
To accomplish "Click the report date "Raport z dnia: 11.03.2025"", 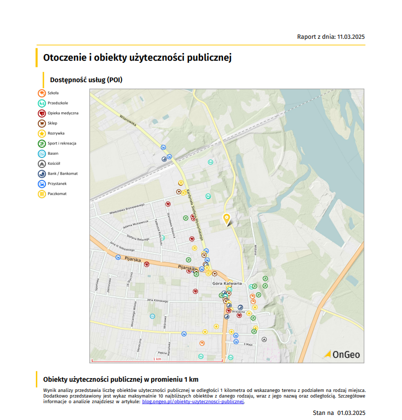I will pos(331,37).
